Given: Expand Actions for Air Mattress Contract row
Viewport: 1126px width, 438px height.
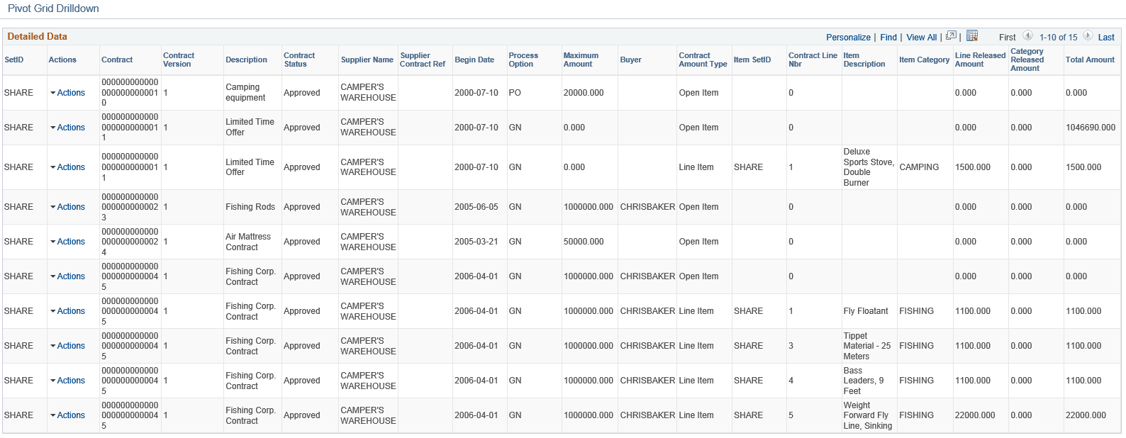Looking at the screenshot, I should pyautogui.click(x=67, y=242).
